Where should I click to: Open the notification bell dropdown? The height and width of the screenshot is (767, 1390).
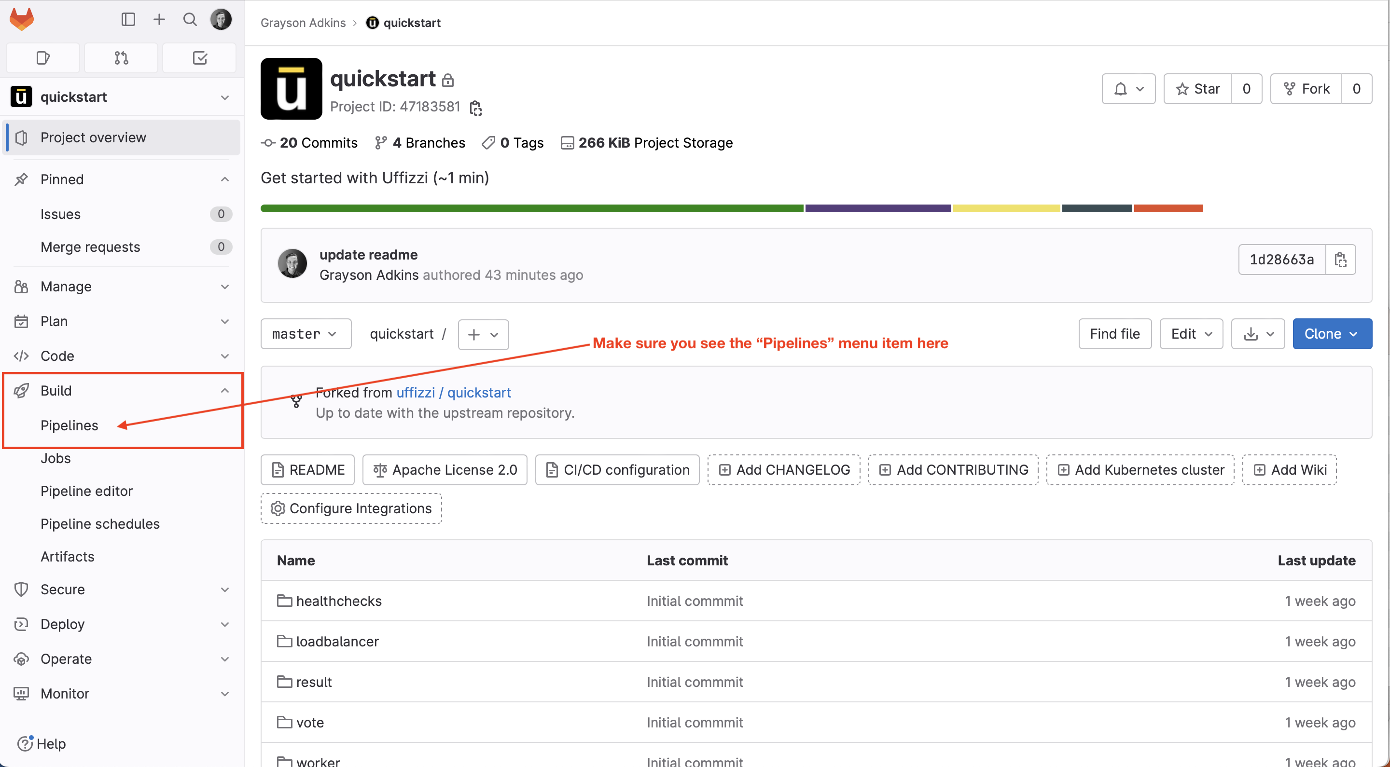pyautogui.click(x=1128, y=88)
